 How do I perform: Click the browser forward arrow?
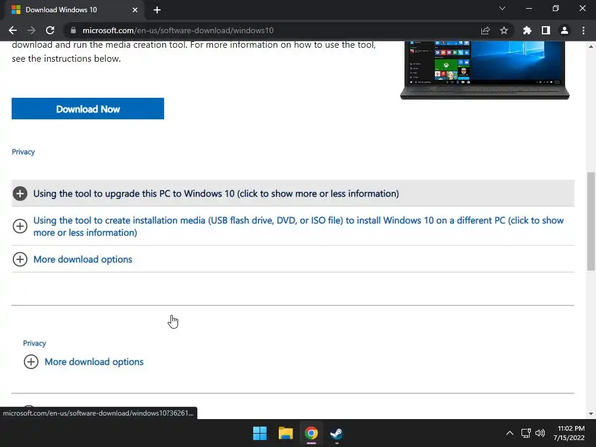(31, 30)
